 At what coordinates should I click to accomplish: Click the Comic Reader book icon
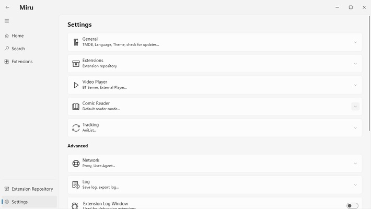(x=76, y=107)
